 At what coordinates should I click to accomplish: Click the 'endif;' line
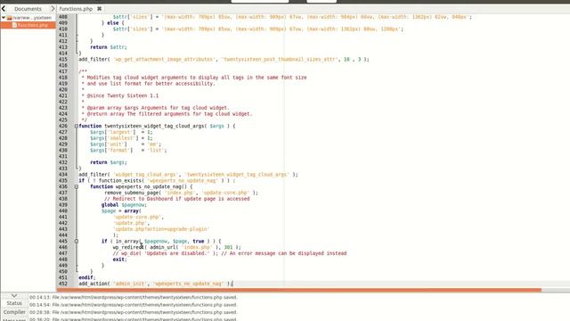click(x=87, y=277)
